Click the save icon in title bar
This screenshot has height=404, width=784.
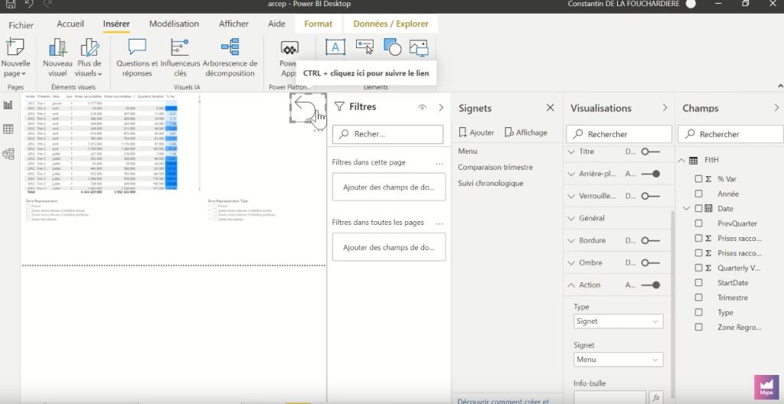[10, 4]
